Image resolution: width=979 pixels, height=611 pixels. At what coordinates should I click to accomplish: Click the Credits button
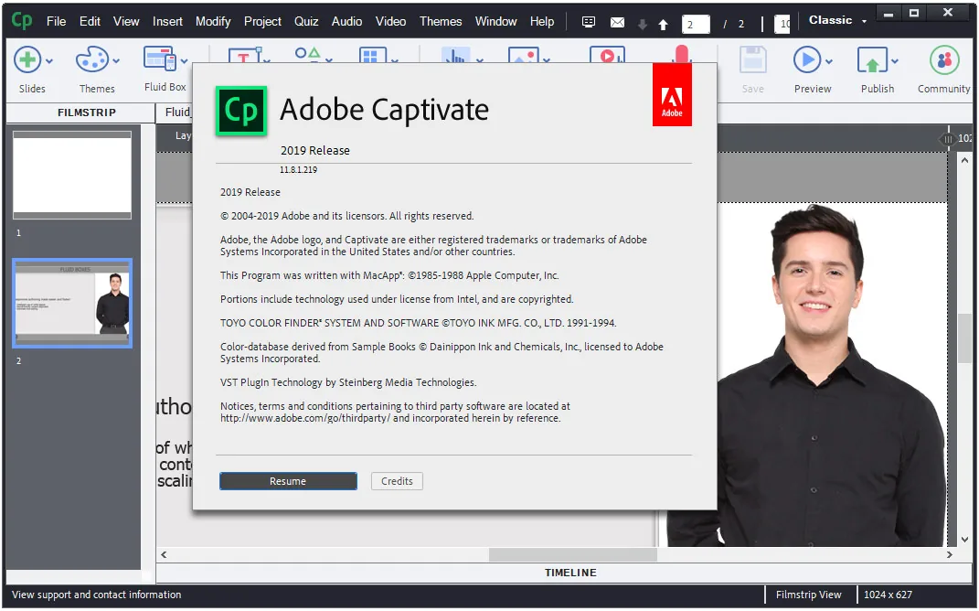coord(397,481)
